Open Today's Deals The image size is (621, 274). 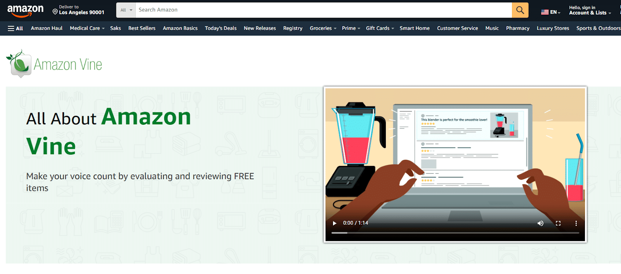(x=221, y=28)
